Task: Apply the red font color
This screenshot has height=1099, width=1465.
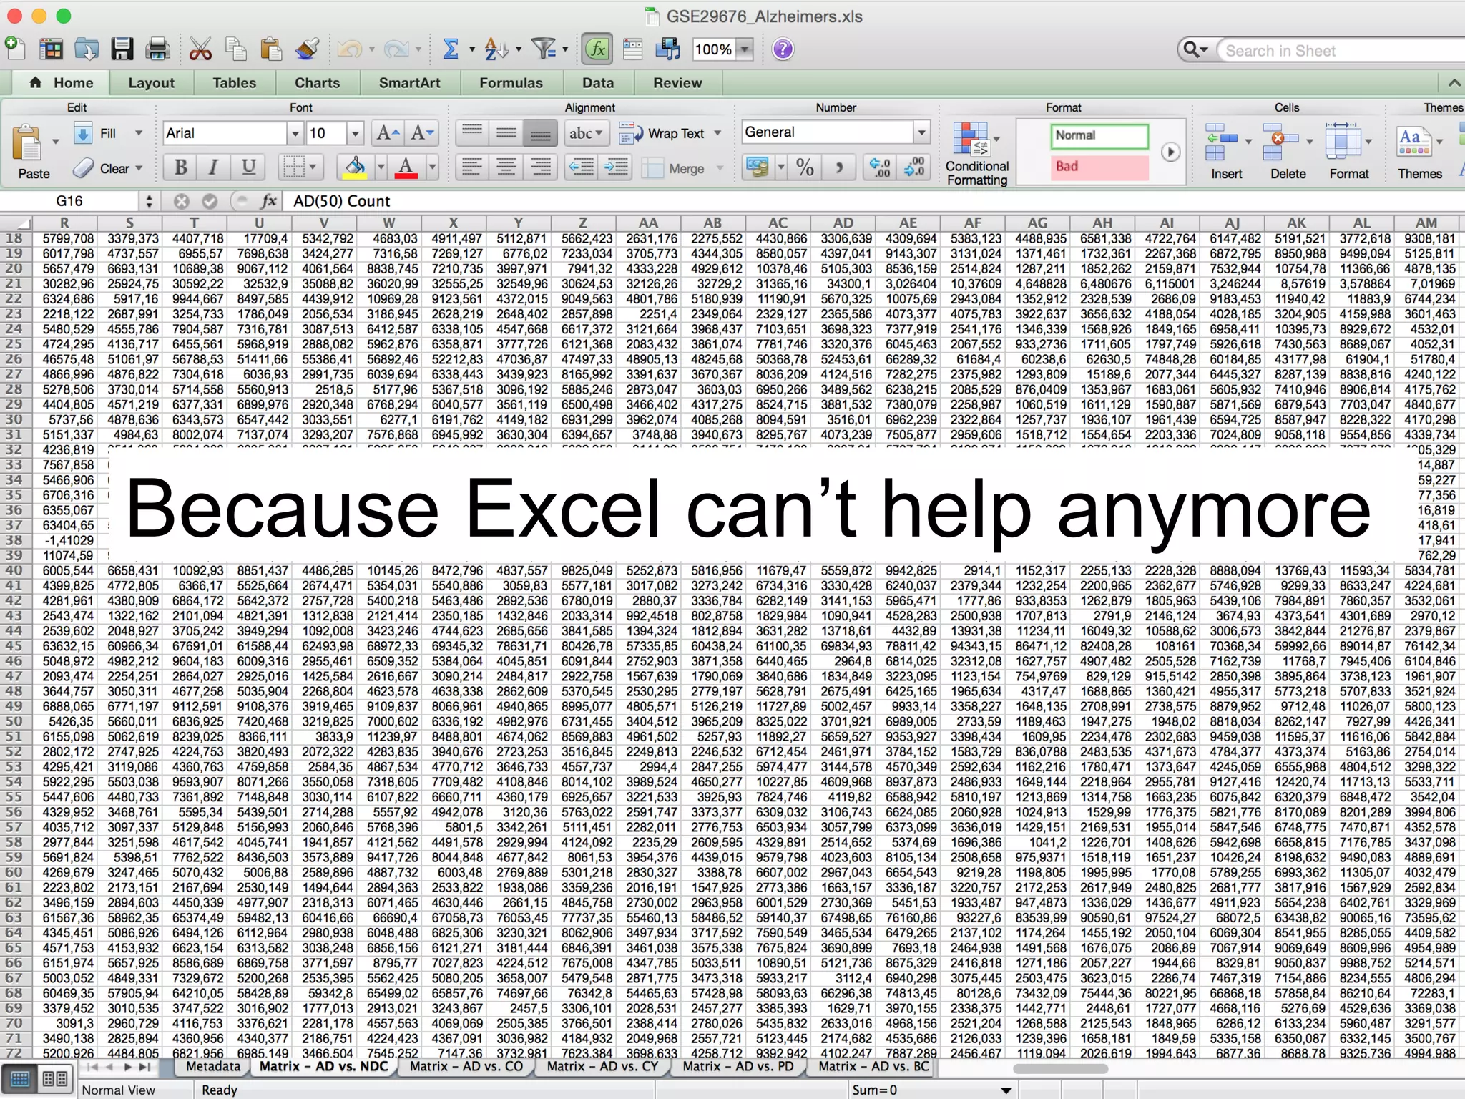Action: 406,167
